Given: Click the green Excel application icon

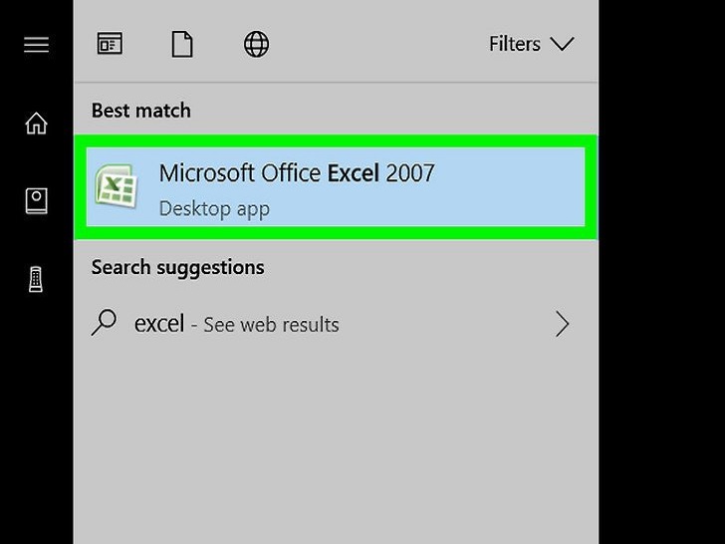Looking at the screenshot, I should click(117, 186).
